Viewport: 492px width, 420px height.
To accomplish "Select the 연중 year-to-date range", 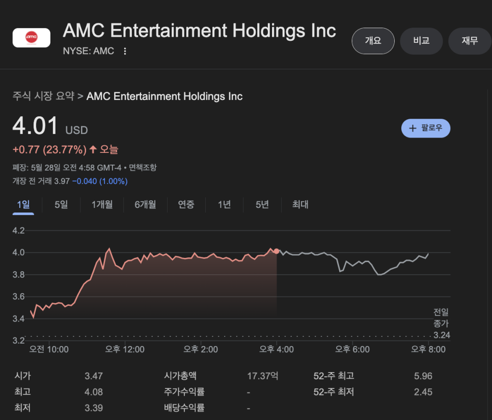I will (x=186, y=205).
